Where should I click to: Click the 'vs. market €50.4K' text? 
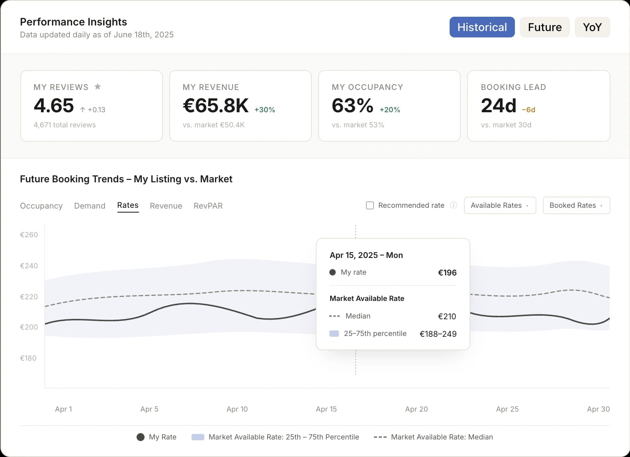tap(214, 125)
